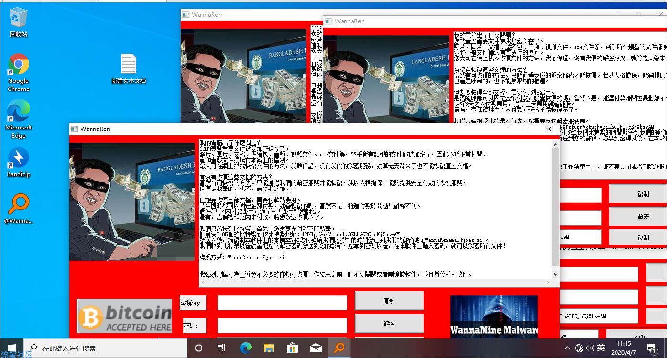Click the 密碼 password field in front window

point(283,326)
